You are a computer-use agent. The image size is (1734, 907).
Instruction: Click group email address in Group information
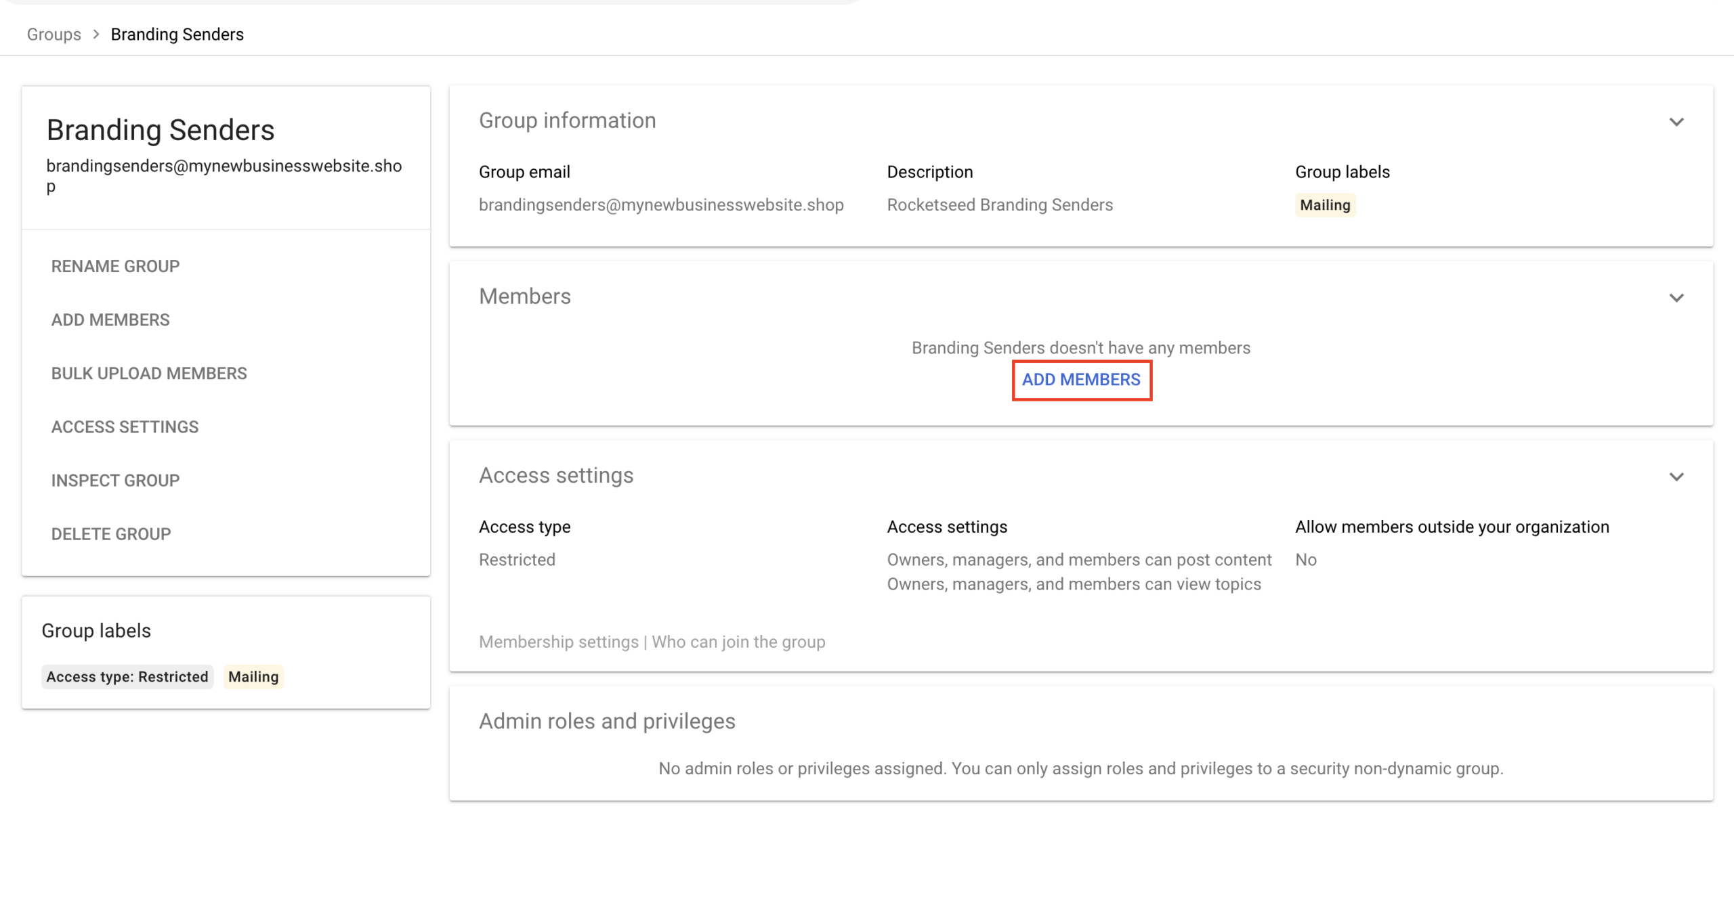(660, 205)
